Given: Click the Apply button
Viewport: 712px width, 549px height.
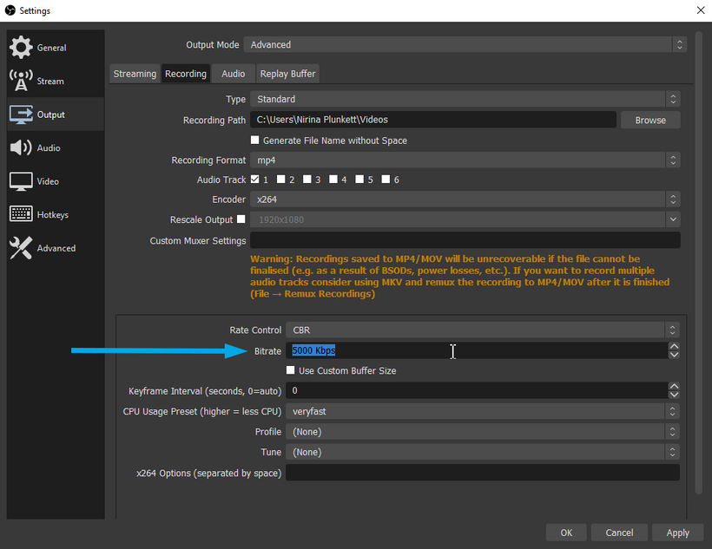Looking at the screenshot, I should coord(677,533).
